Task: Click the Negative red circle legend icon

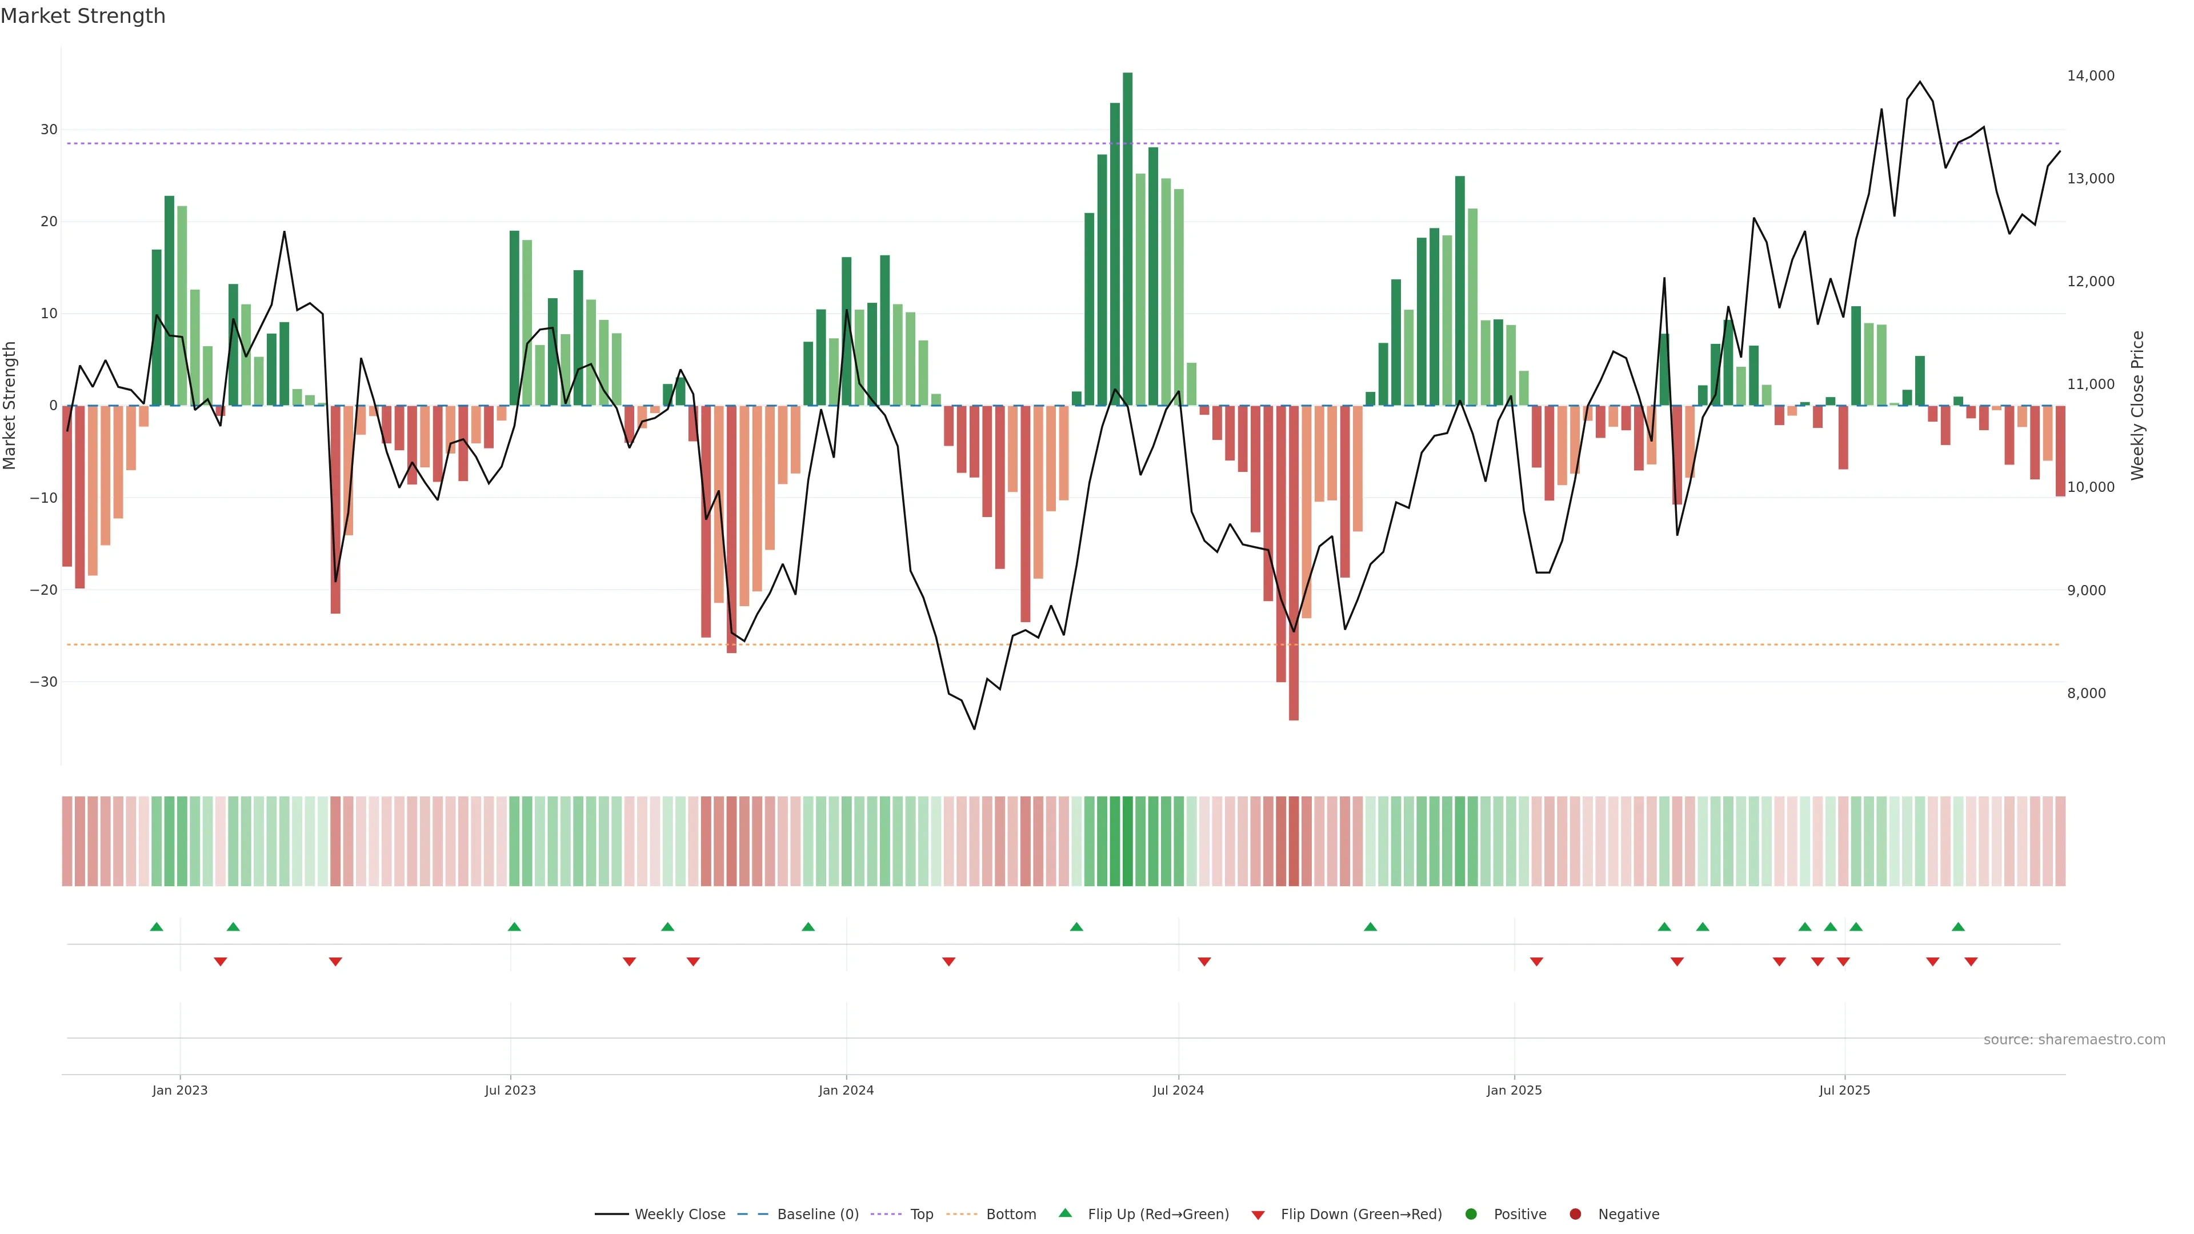Action: [1575, 1215]
